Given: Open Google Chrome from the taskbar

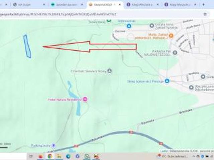Looking at the screenshot, I should (x=50, y=156).
